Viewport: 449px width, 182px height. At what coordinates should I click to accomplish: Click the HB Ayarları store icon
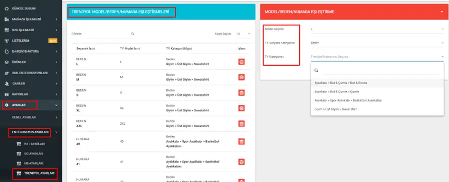pos(19,163)
